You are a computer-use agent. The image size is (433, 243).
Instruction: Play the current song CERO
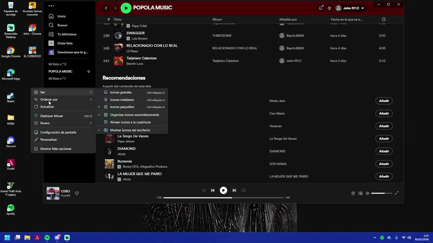(x=223, y=190)
